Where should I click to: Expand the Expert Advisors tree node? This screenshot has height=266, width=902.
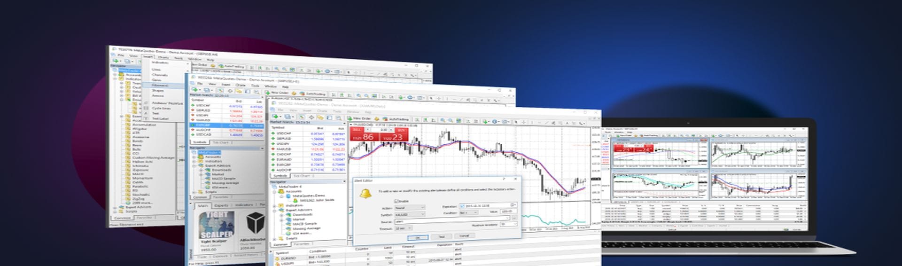point(274,210)
